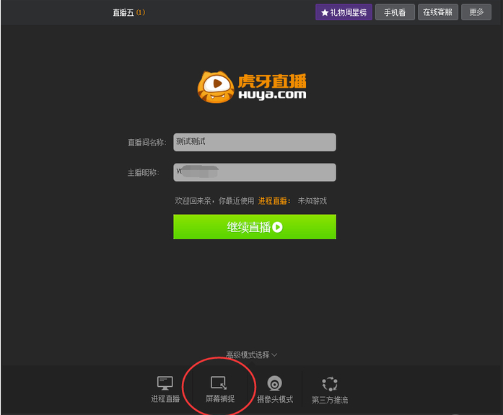
Task: Click the 进程直播 monitor icon
Action: (x=165, y=383)
